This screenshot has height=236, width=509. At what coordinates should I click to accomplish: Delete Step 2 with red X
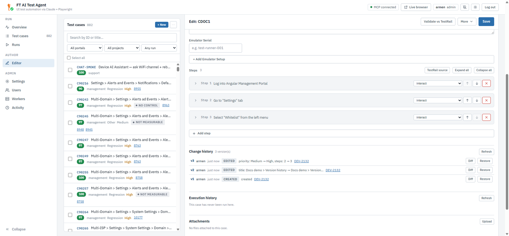[x=486, y=100]
